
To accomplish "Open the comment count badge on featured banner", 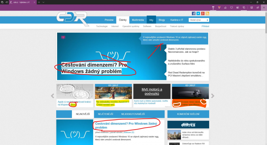I will point(63,37).
